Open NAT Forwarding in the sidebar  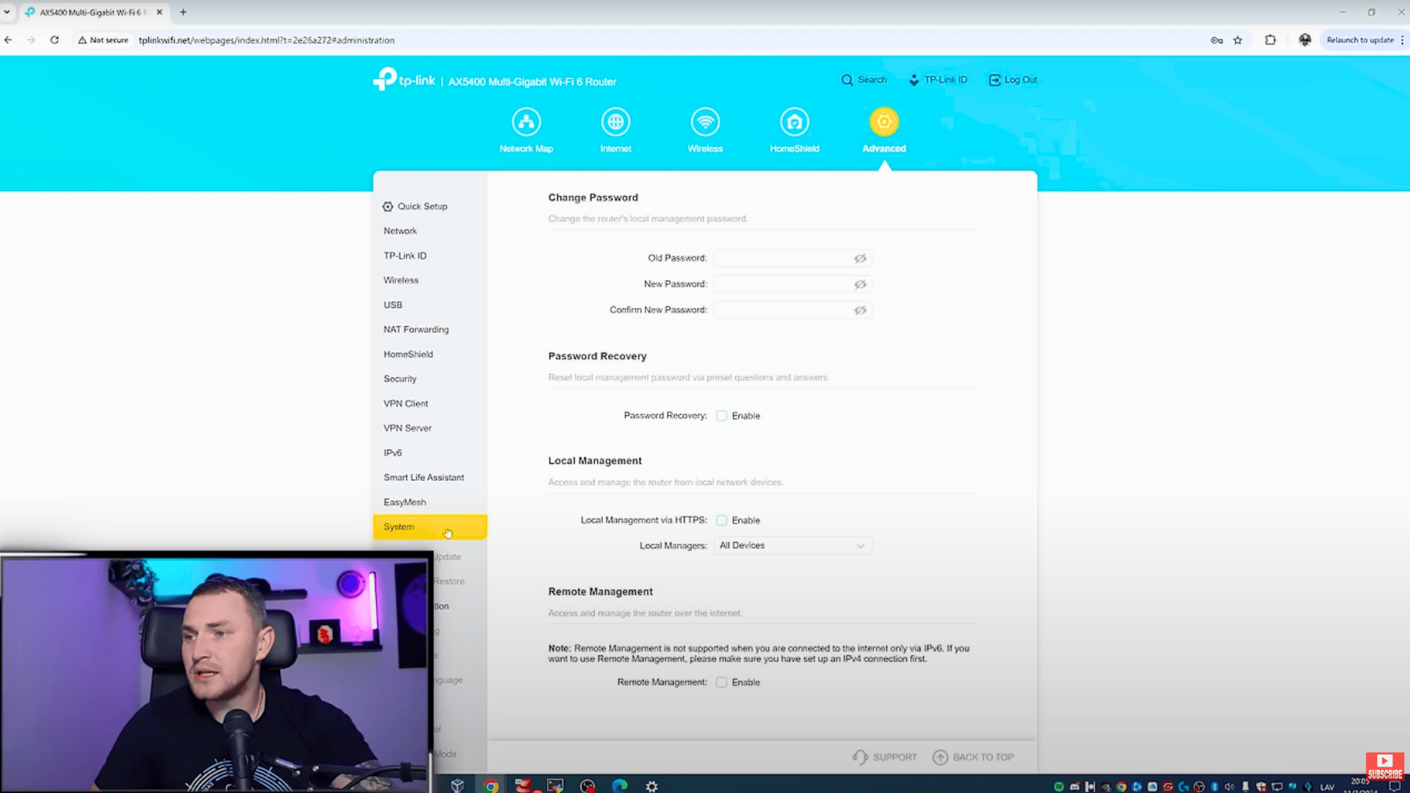[416, 330]
